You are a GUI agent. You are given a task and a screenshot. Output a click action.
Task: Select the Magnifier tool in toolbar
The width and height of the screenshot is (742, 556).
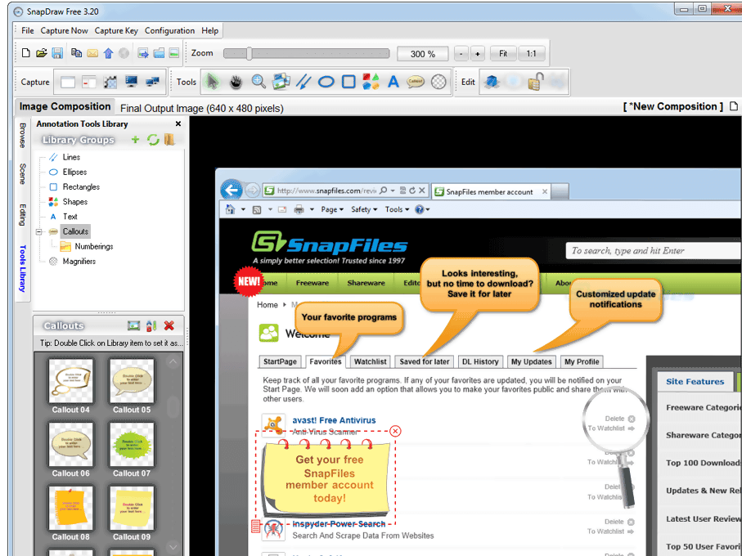click(438, 82)
